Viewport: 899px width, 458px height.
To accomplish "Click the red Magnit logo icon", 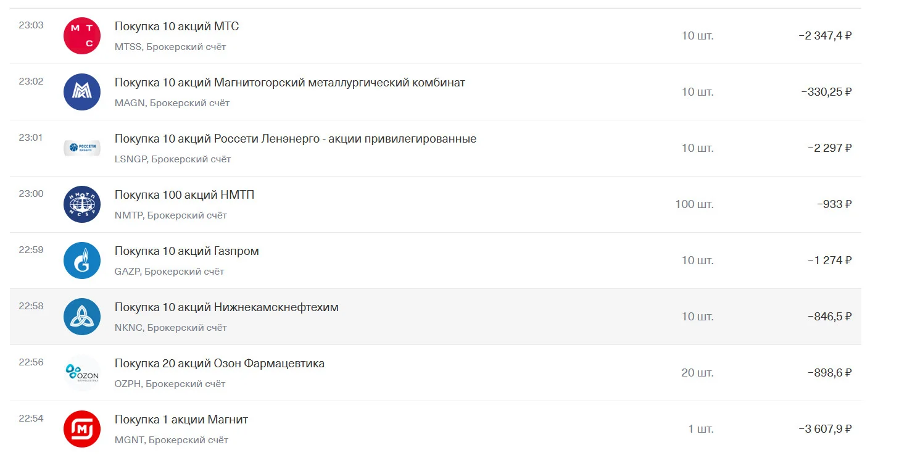I will [82, 429].
